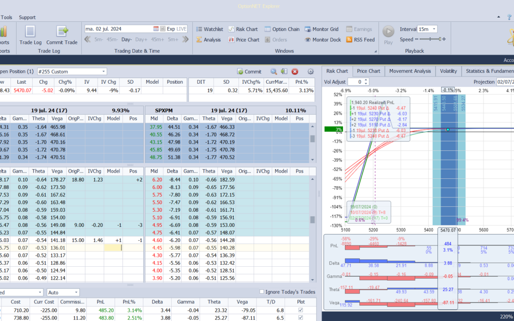Click the Day+ step button

pos(141,39)
